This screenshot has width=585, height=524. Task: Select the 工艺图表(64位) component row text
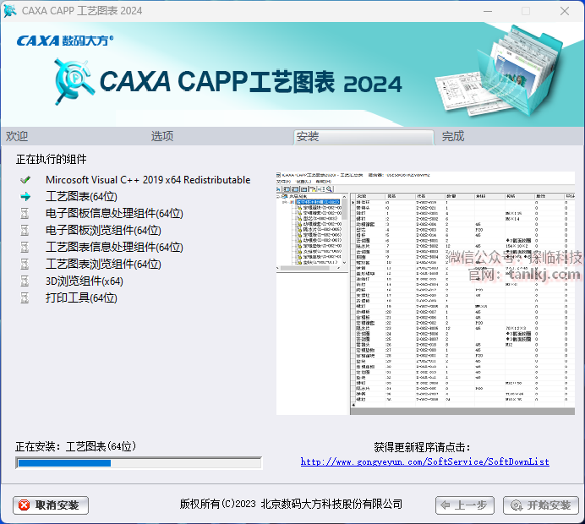[81, 197]
